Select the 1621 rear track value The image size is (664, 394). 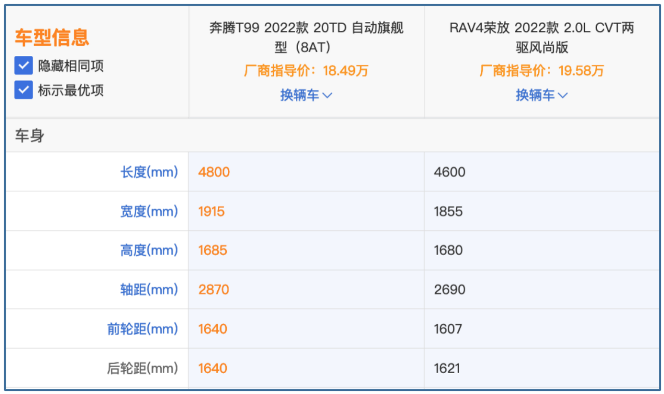447,368
